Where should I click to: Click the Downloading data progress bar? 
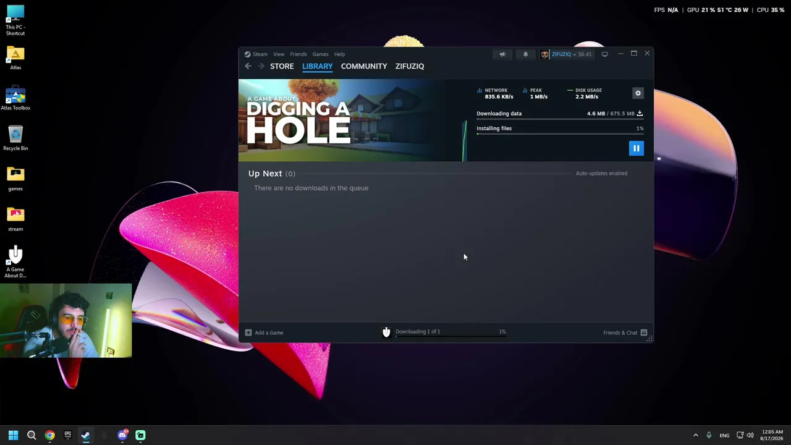pyautogui.click(x=560, y=119)
